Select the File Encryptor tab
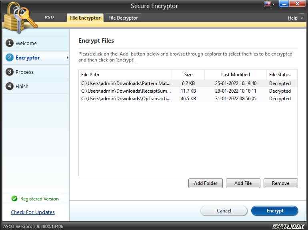The height and width of the screenshot is (230, 308). pos(85,18)
